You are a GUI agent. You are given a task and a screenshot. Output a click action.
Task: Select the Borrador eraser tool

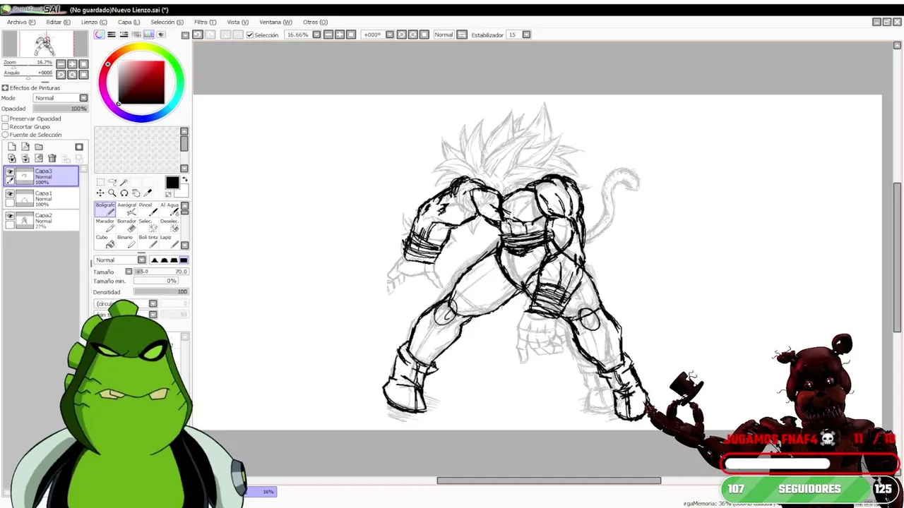tap(126, 225)
